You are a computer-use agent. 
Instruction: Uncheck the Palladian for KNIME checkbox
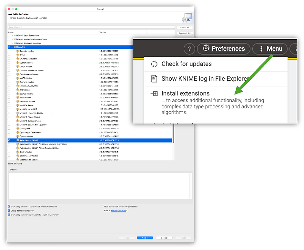coord(9,140)
